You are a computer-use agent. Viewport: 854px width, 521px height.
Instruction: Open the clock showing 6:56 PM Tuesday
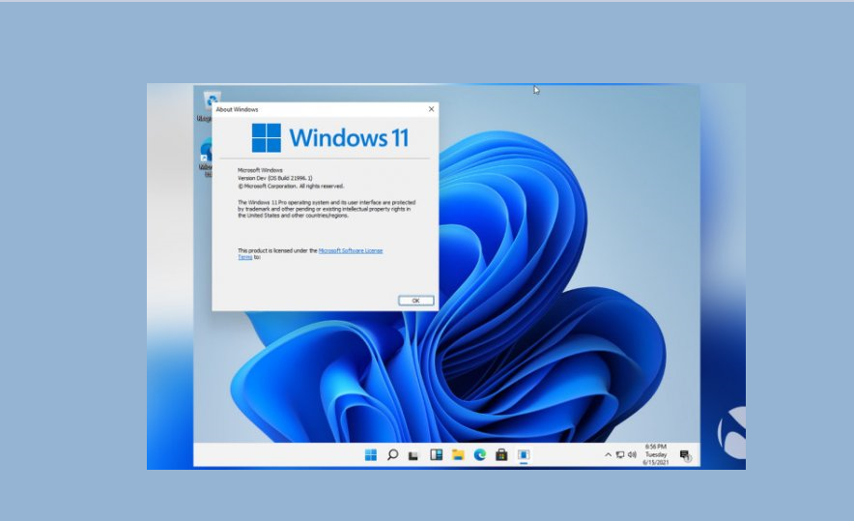(656, 454)
